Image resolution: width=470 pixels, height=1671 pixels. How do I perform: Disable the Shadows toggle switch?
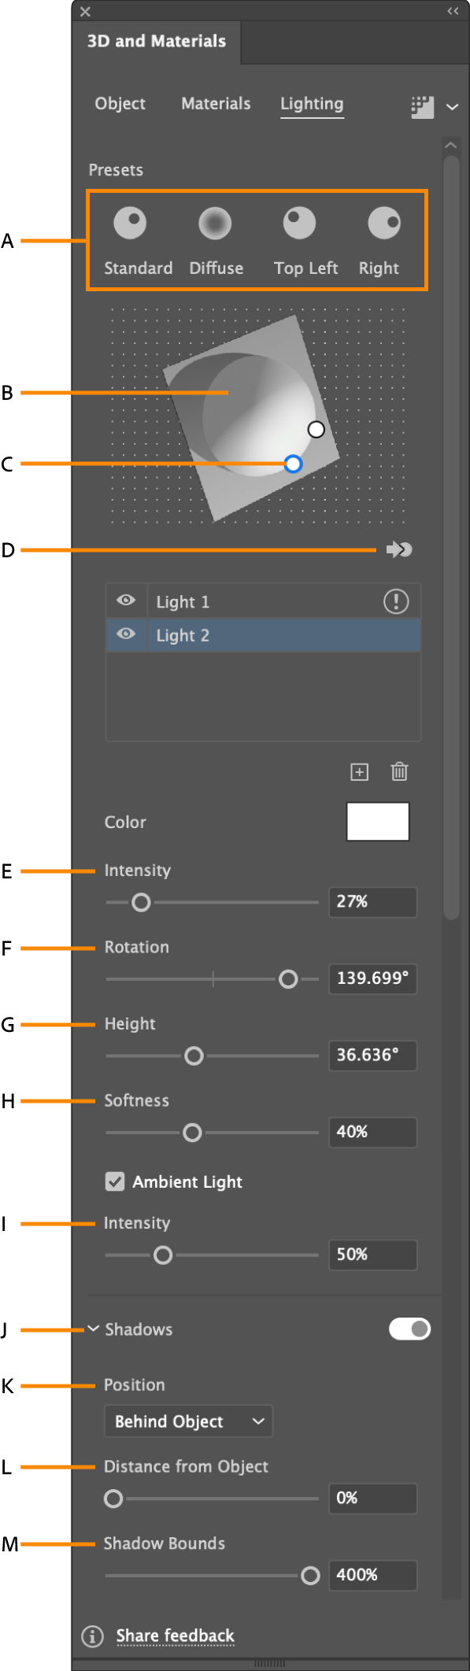[409, 1329]
